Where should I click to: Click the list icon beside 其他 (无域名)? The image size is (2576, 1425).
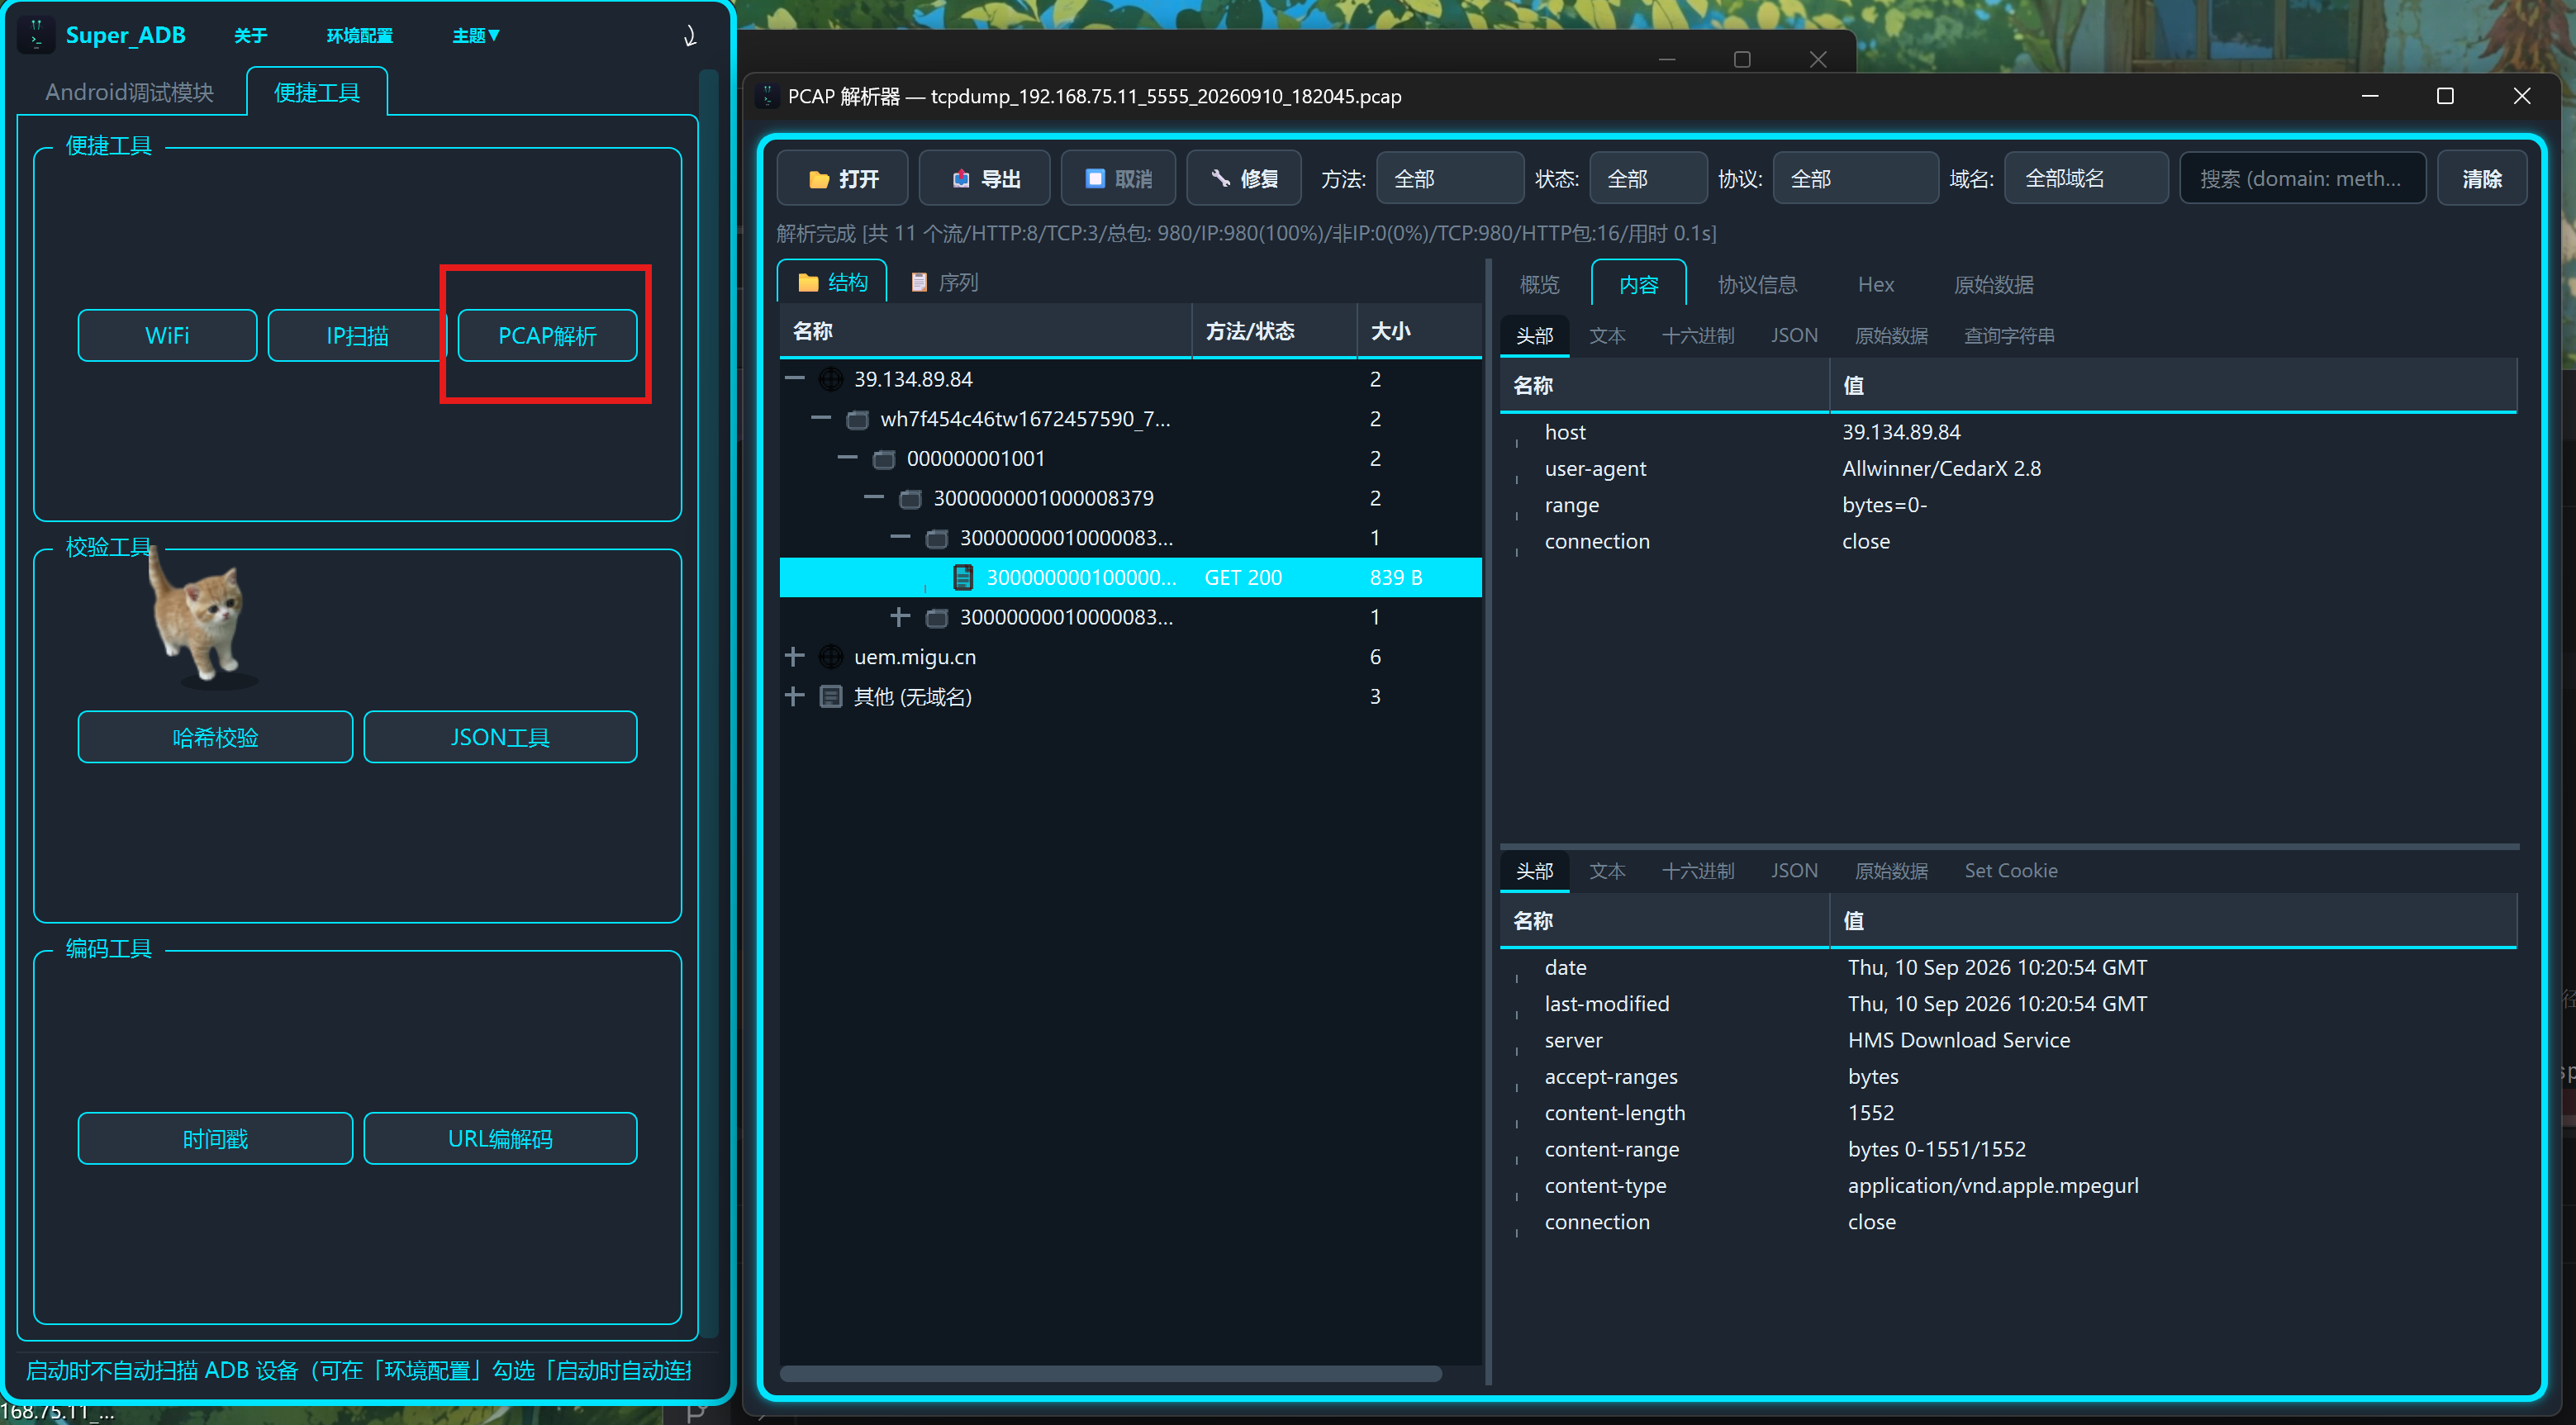pyautogui.click(x=831, y=696)
